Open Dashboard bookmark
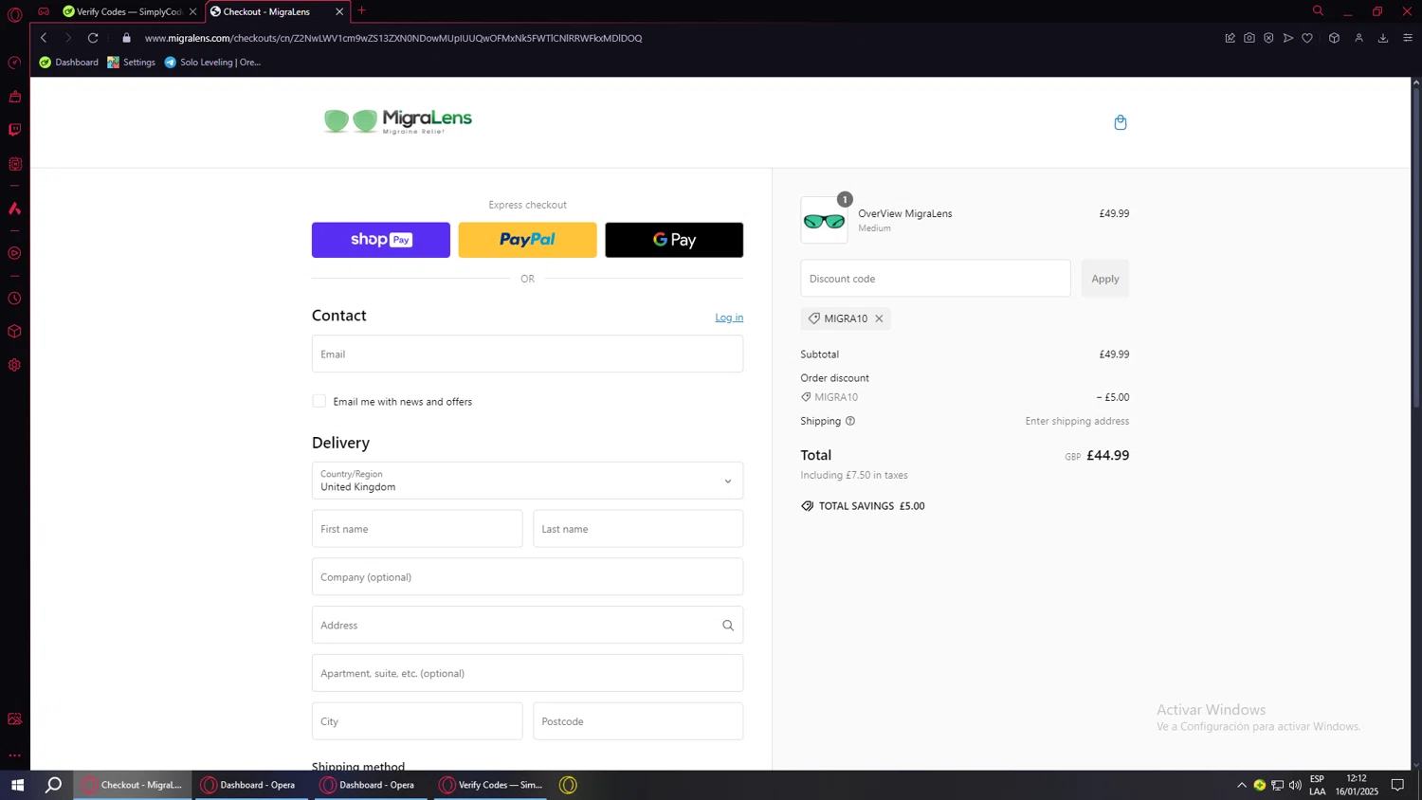 68,63
